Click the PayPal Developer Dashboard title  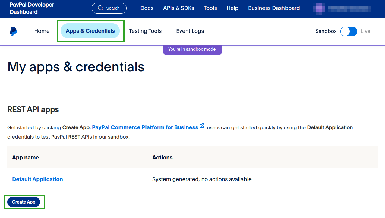pos(32,8)
